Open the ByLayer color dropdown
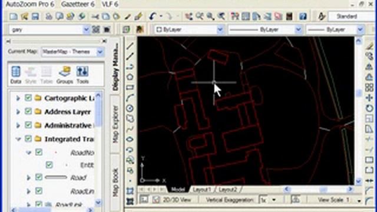377x212 pixels. [x=220, y=29]
